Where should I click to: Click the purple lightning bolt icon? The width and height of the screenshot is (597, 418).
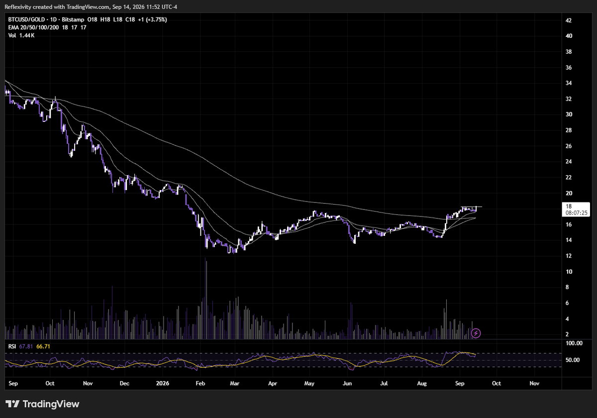(476, 332)
